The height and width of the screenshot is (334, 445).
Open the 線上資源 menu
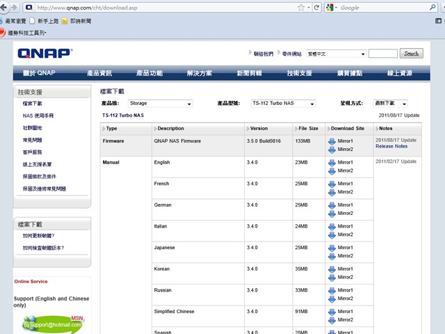(400, 73)
